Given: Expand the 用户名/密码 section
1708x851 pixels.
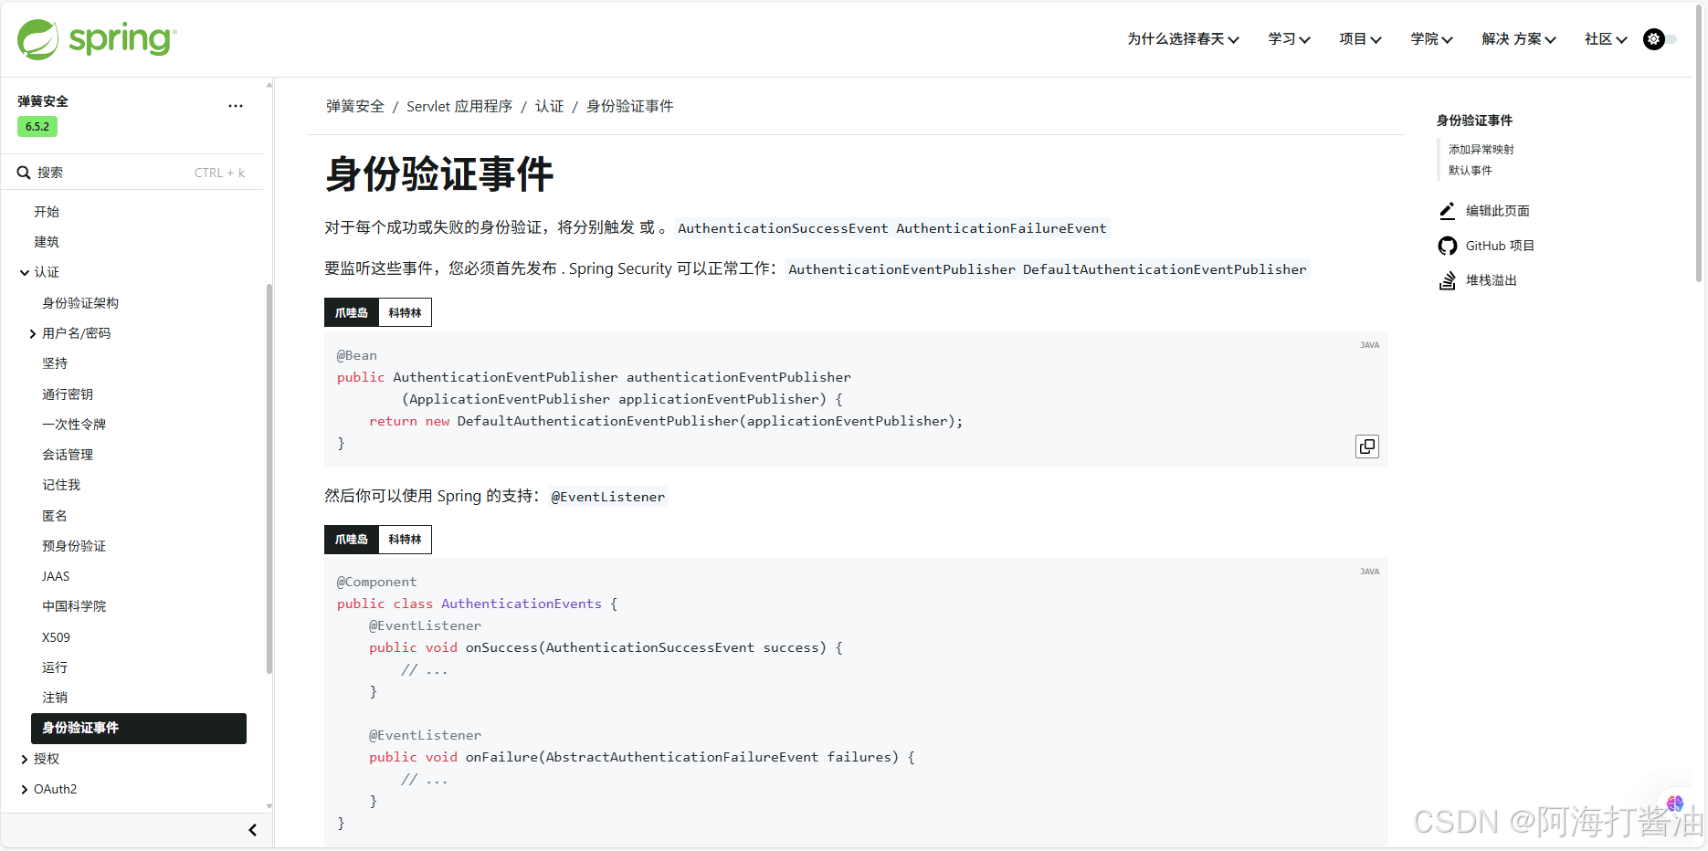Looking at the screenshot, I should (x=33, y=333).
